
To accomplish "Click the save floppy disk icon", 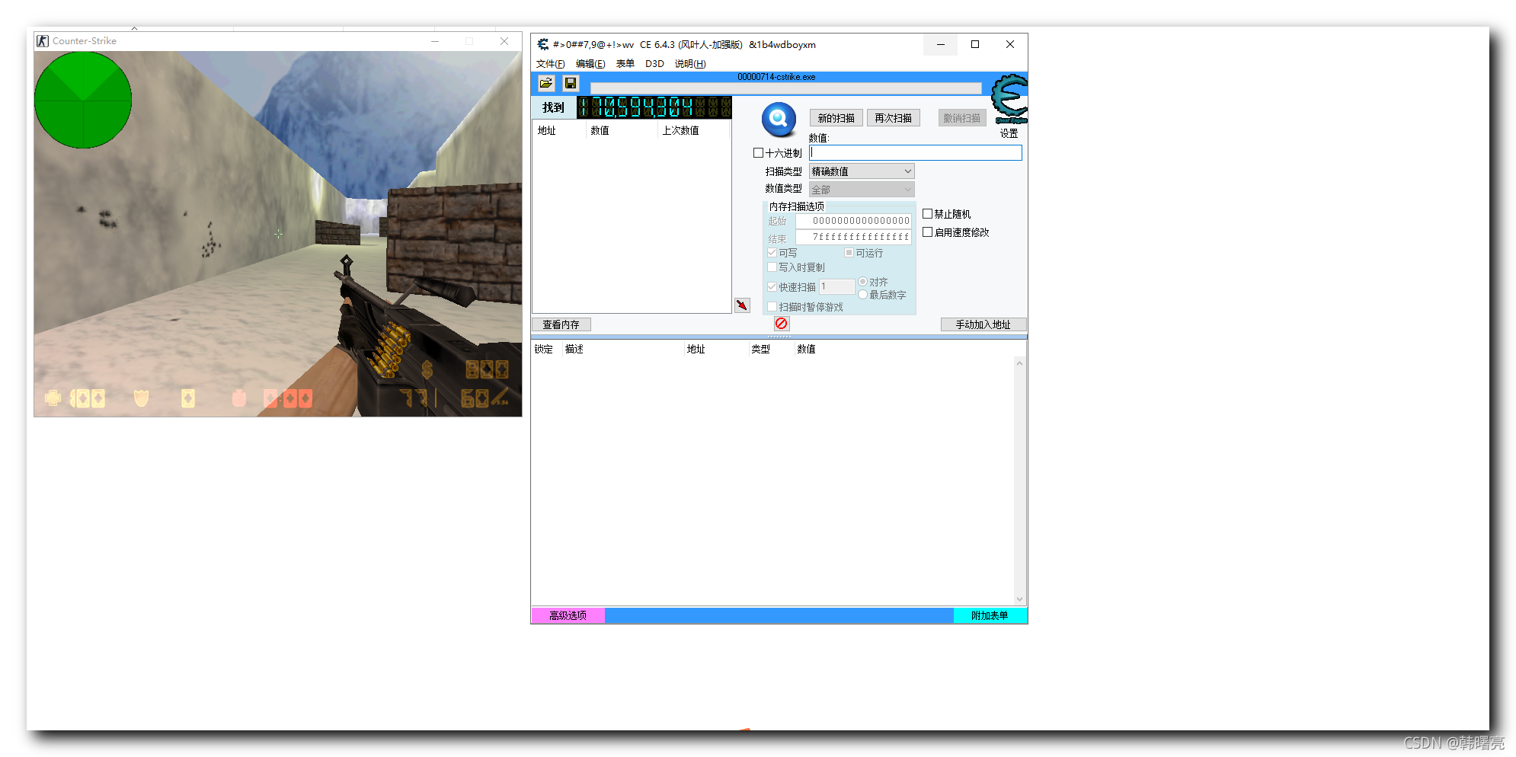I will [x=571, y=83].
